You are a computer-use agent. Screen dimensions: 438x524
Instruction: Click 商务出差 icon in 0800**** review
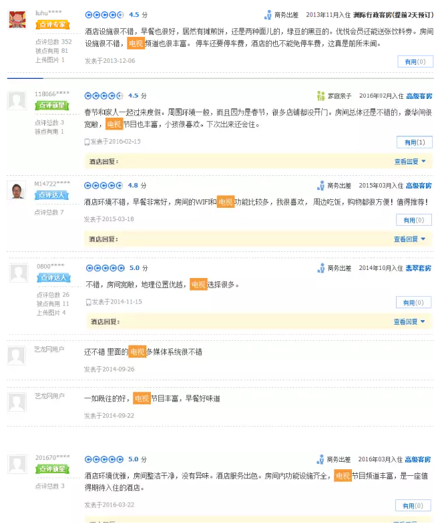pos(320,268)
